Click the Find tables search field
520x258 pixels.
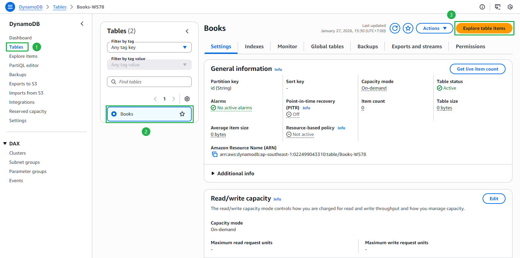pos(149,82)
